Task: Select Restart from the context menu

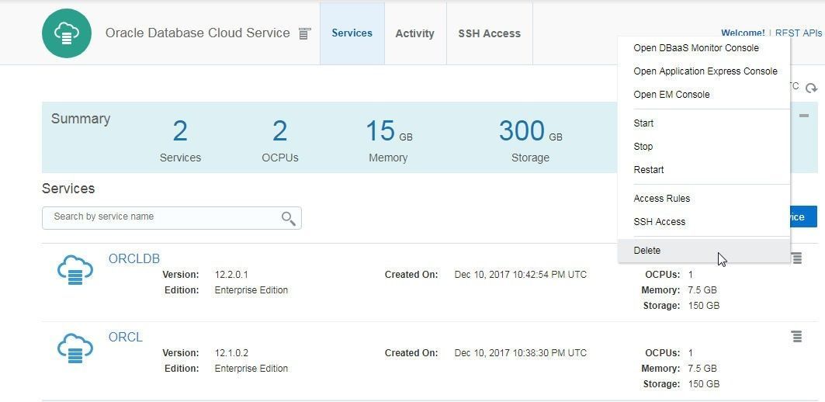Action: tap(703, 170)
